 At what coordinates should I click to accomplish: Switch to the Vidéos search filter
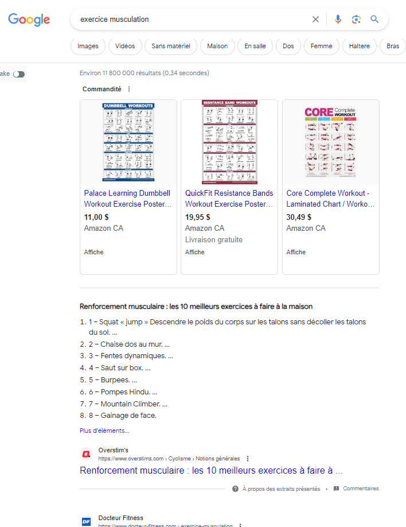[x=125, y=45]
